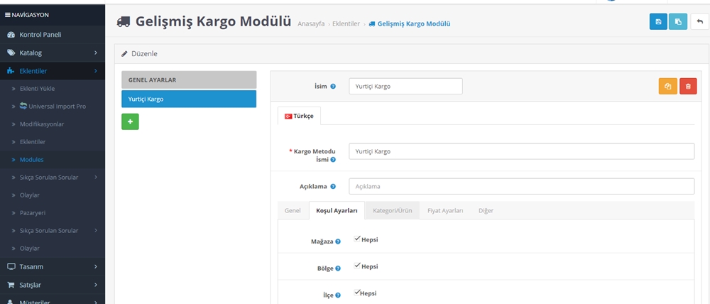Image resolution: width=710 pixels, height=304 pixels.
Task: Click the Tasarım monitor icon
Action: tap(11, 267)
